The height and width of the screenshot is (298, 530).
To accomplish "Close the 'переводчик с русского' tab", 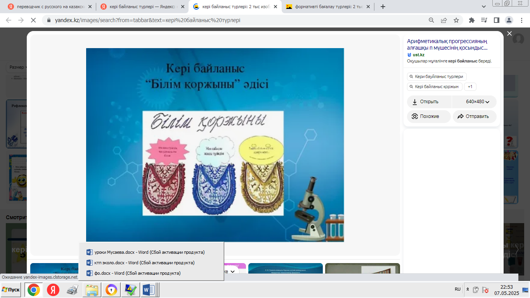I will [90, 7].
